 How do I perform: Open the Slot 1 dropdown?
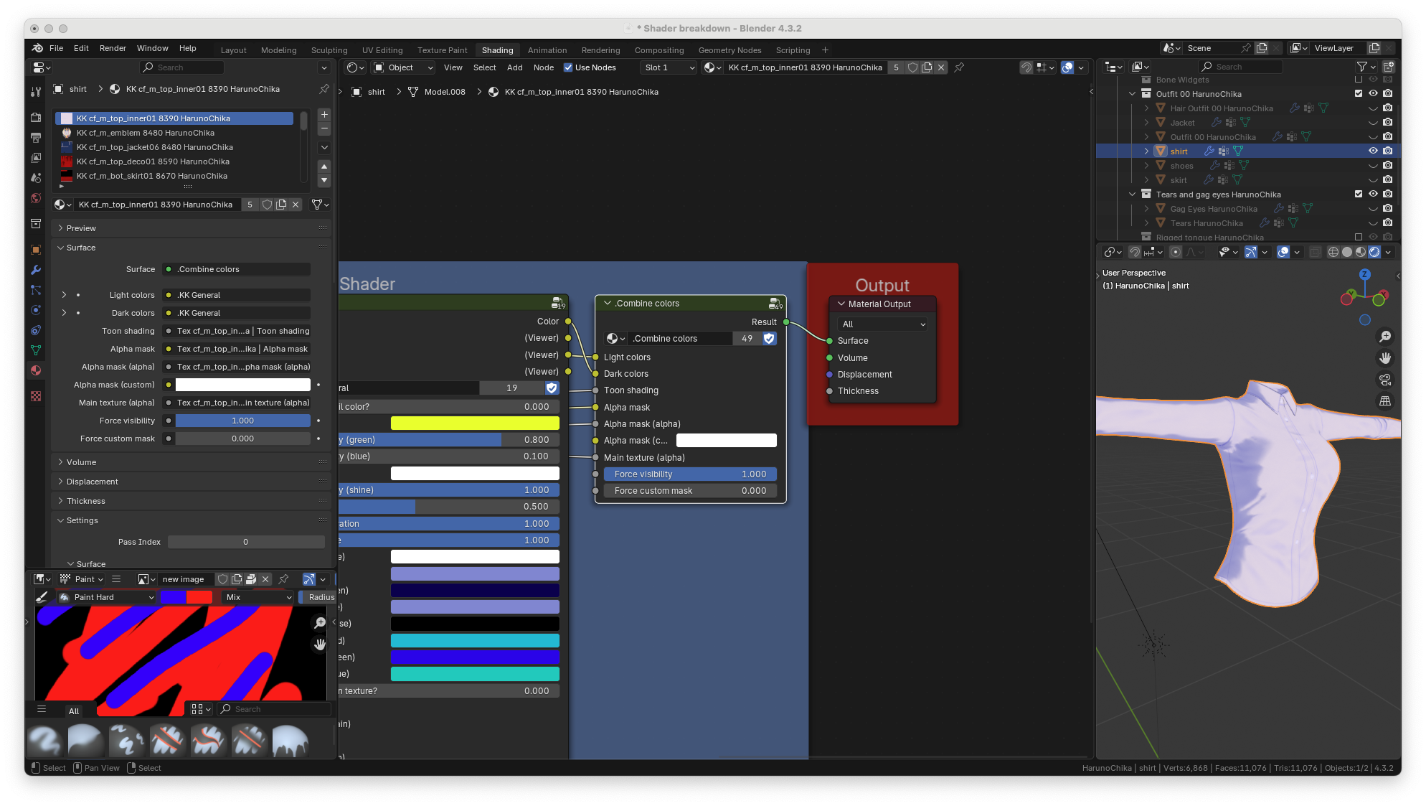(669, 67)
